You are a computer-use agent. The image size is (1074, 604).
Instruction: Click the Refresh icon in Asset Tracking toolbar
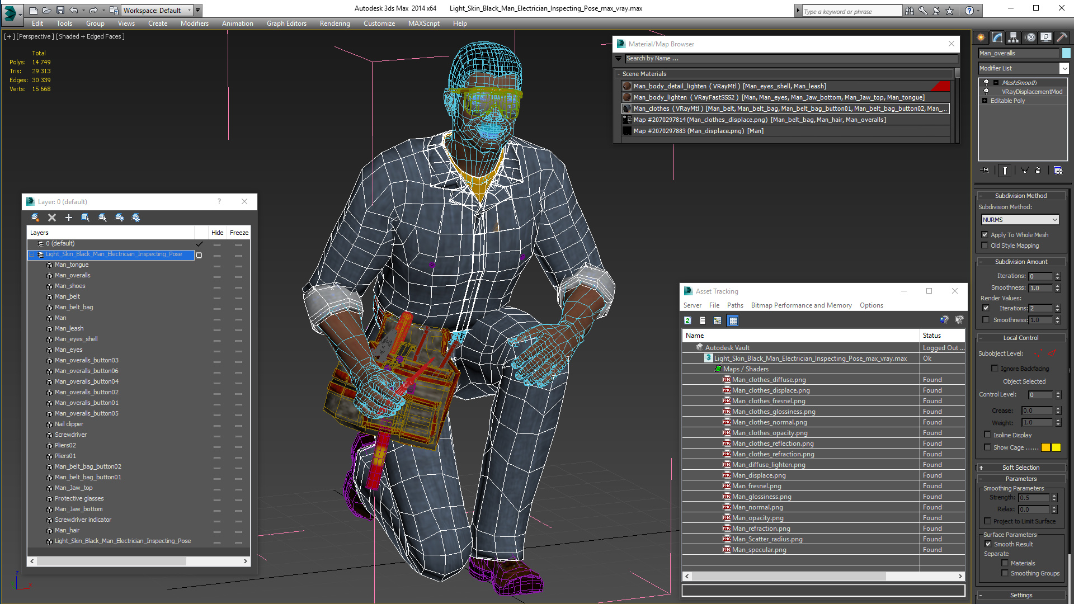(x=688, y=320)
